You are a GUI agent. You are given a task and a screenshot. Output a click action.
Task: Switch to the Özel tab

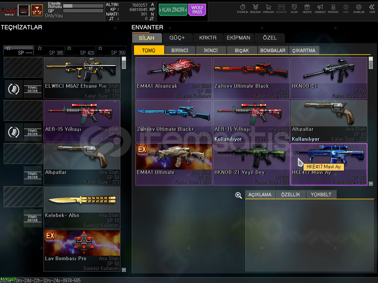(269, 38)
